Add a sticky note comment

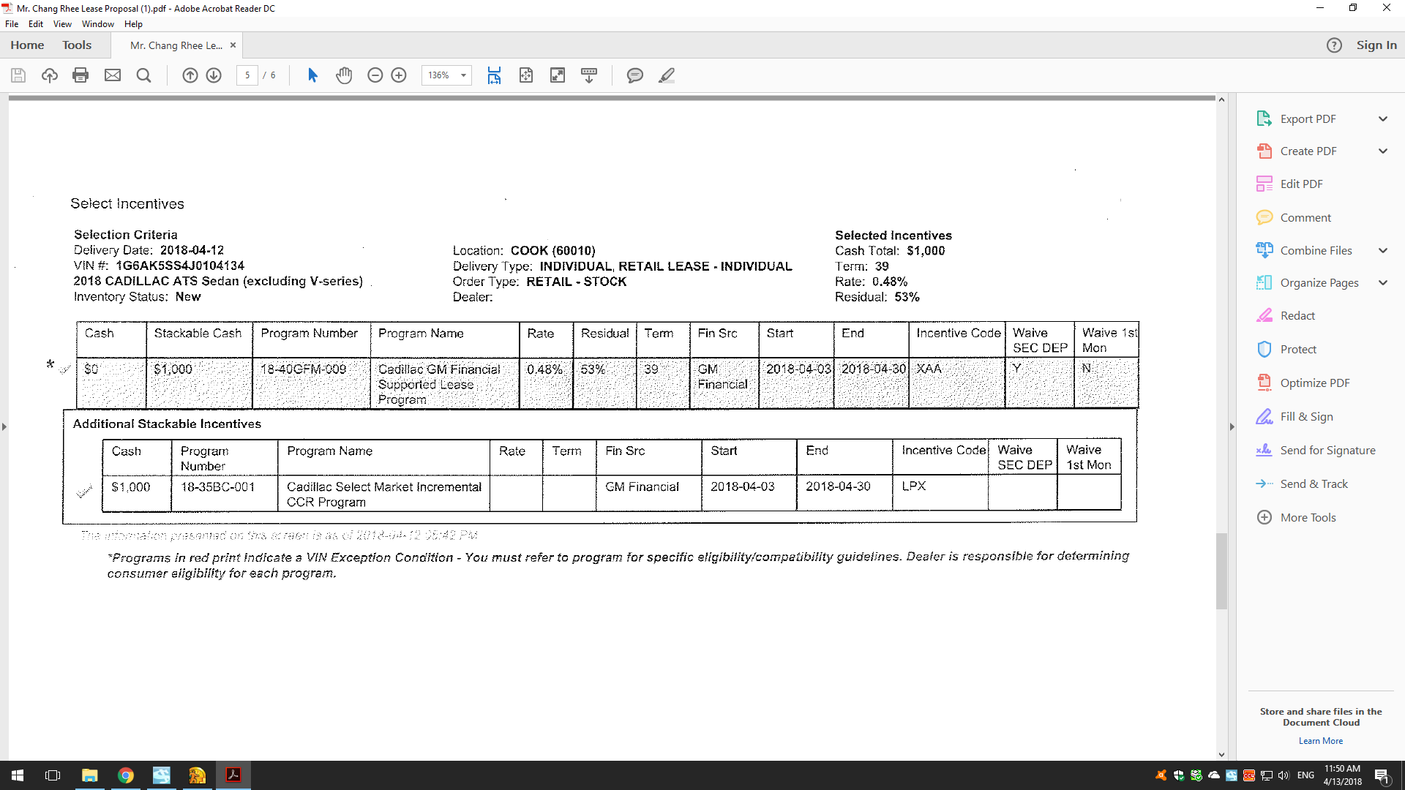pyautogui.click(x=635, y=75)
